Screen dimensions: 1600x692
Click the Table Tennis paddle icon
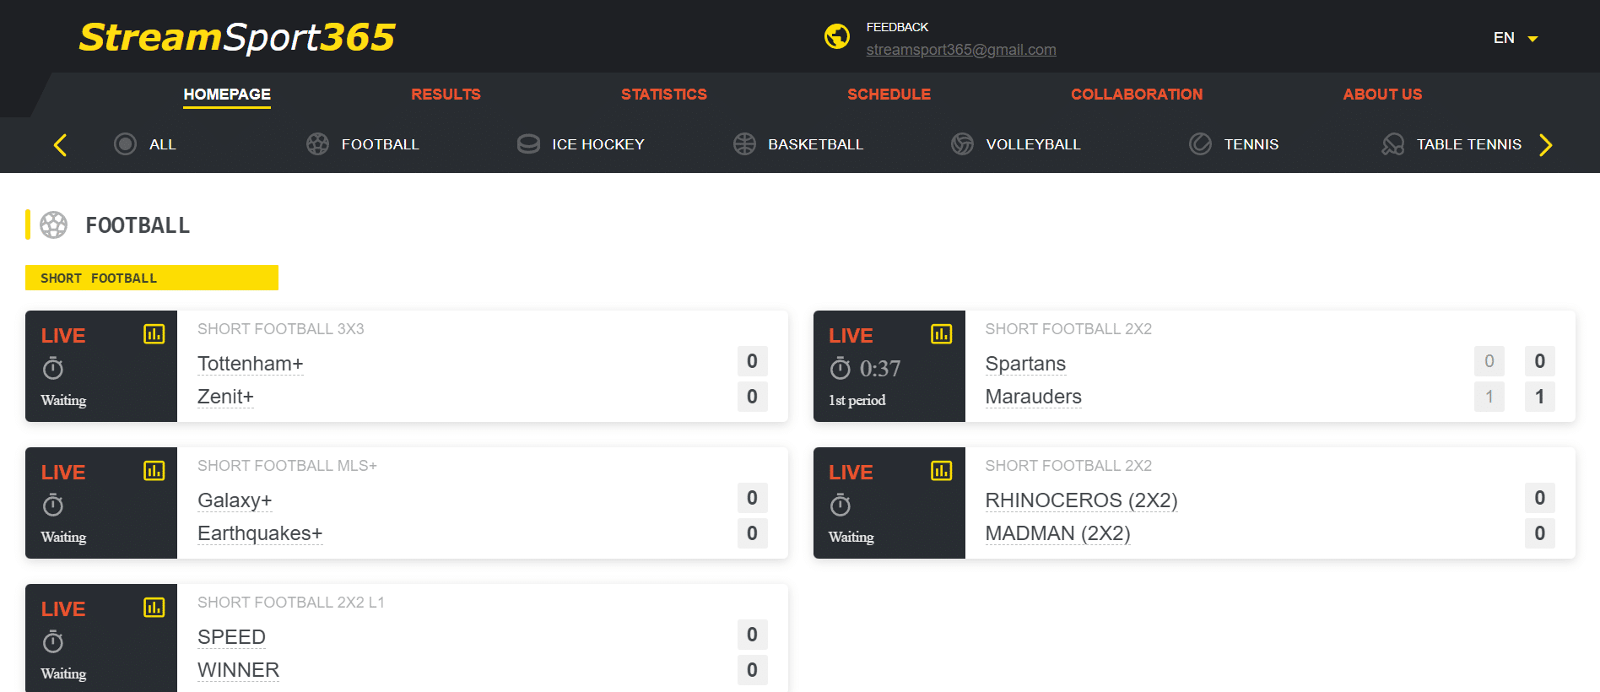click(1392, 144)
